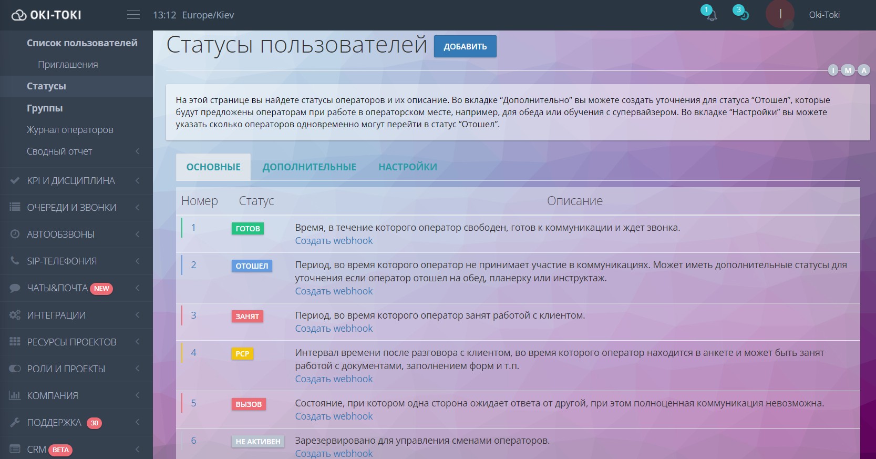
Task: Click the Ресурсы проектов grid icon
Action: pos(15,342)
